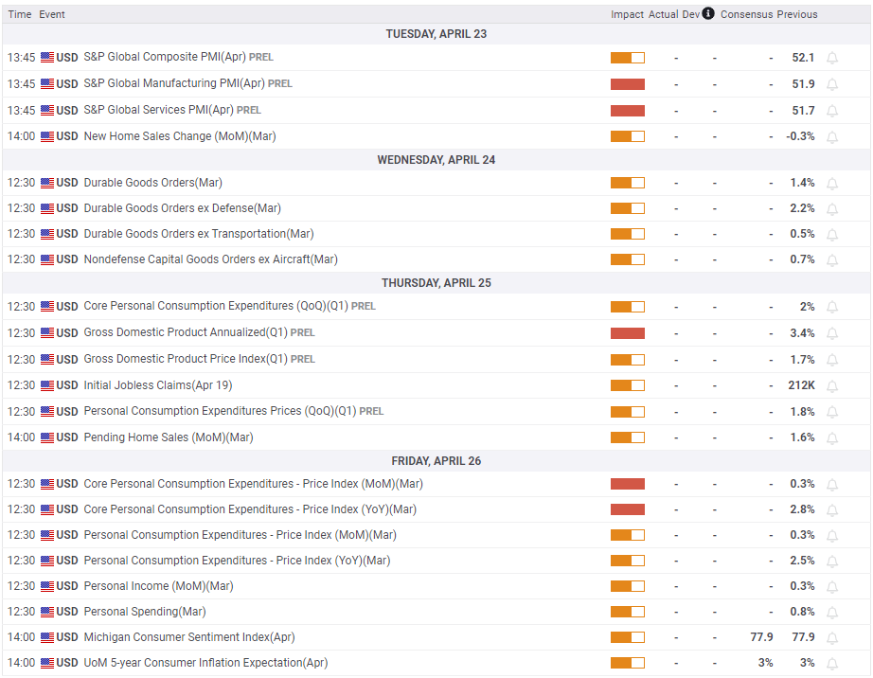This screenshot has width=873, height=678.
Task: Open Nondefense Capital Goods Orders ex Aircraft event
Action: (210, 259)
